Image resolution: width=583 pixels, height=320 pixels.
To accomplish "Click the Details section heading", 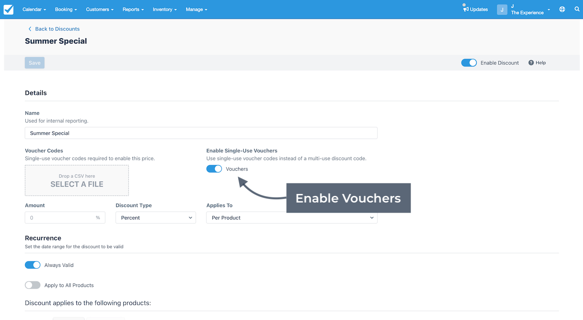I will coord(36,93).
